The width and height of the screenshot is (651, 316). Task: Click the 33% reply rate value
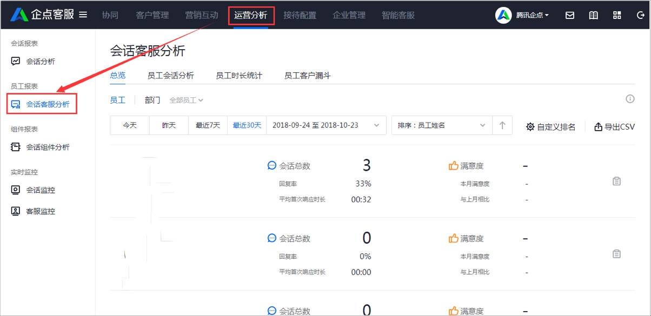click(363, 184)
